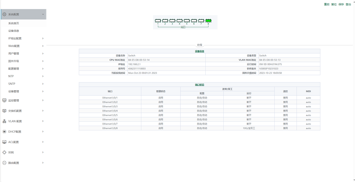The width and height of the screenshot is (355, 182).
Task: Expand 用户管理 submenu arrow
Action: (x=43, y=53)
